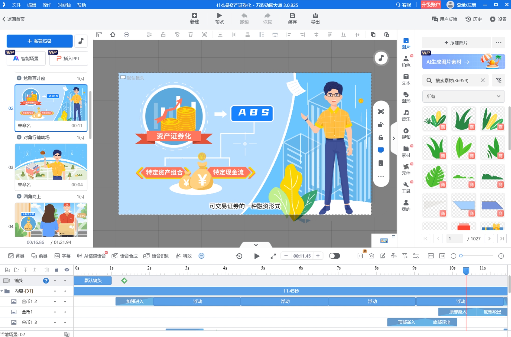Open the 时间轴 menu

tap(64, 5)
